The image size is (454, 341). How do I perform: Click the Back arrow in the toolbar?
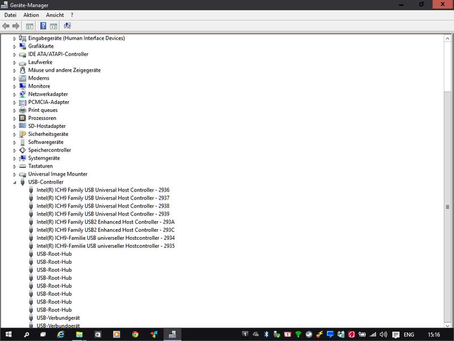(6, 26)
